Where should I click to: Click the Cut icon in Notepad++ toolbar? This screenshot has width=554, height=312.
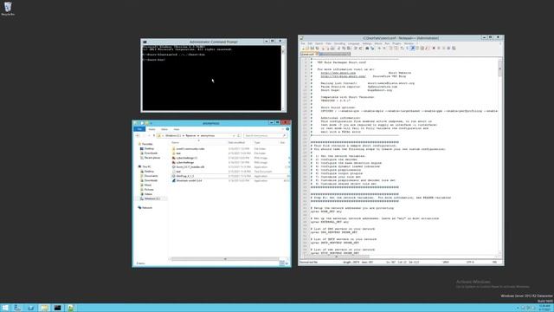coord(338,49)
